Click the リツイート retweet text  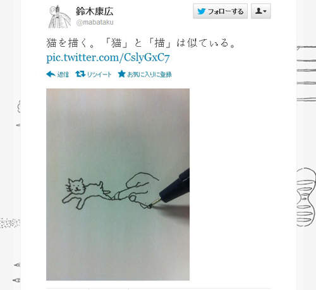point(99,75)
